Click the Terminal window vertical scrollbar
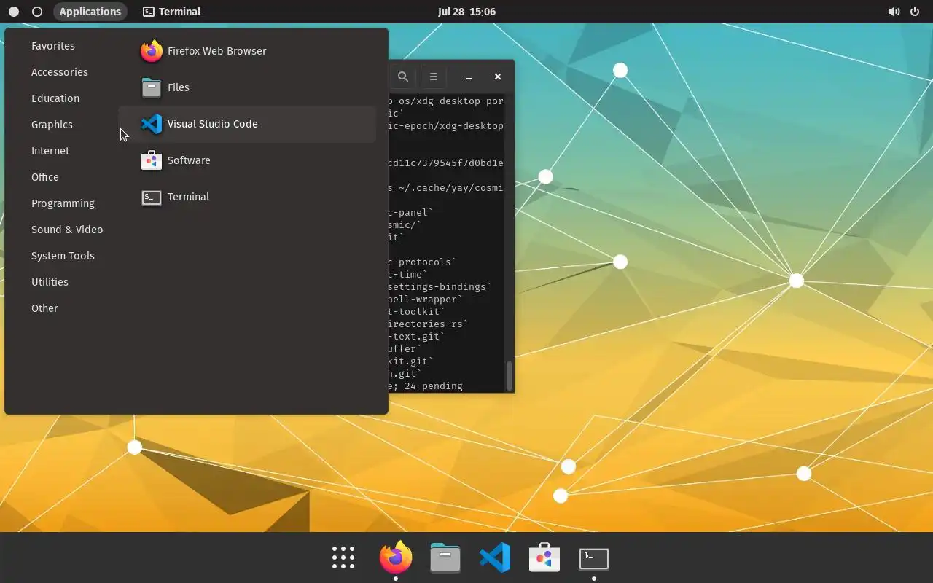933x583 pixels. coord(509,376)
